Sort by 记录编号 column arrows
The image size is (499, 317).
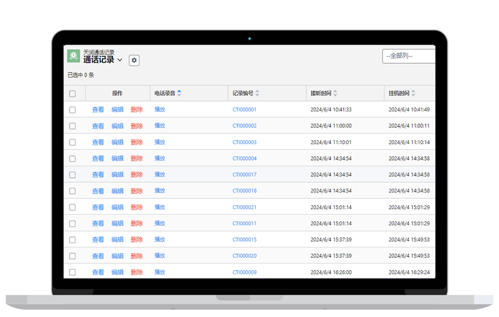257,94
